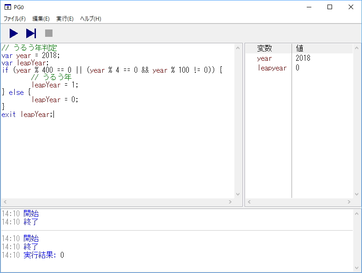Screen dimensions: 362x273
Task: Click the editor scroll right arrow
Action: pos(230,202)
